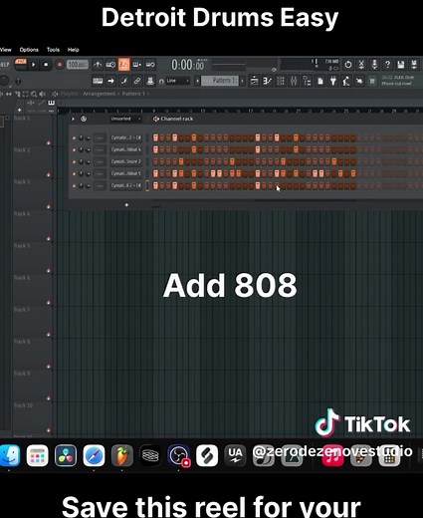
Task: Open the Unsorted channel filter dropdown
Action: [x=125, y=119]
